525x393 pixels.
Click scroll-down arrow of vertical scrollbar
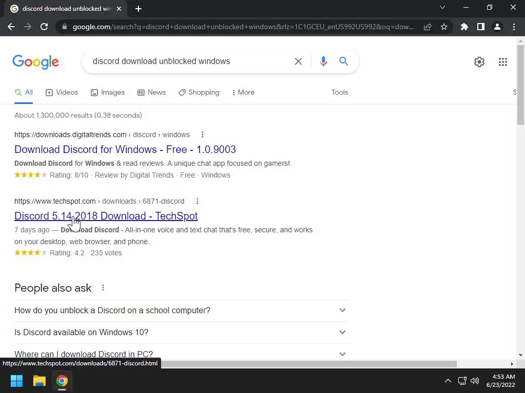520,355
